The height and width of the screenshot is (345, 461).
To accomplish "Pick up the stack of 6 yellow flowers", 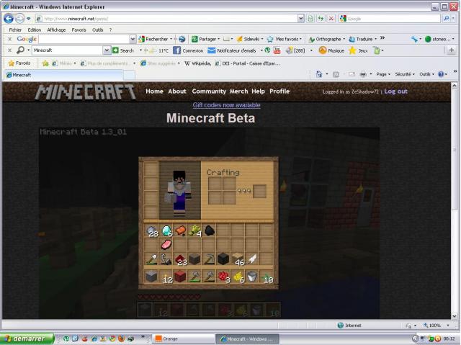I will pos(238,277).
